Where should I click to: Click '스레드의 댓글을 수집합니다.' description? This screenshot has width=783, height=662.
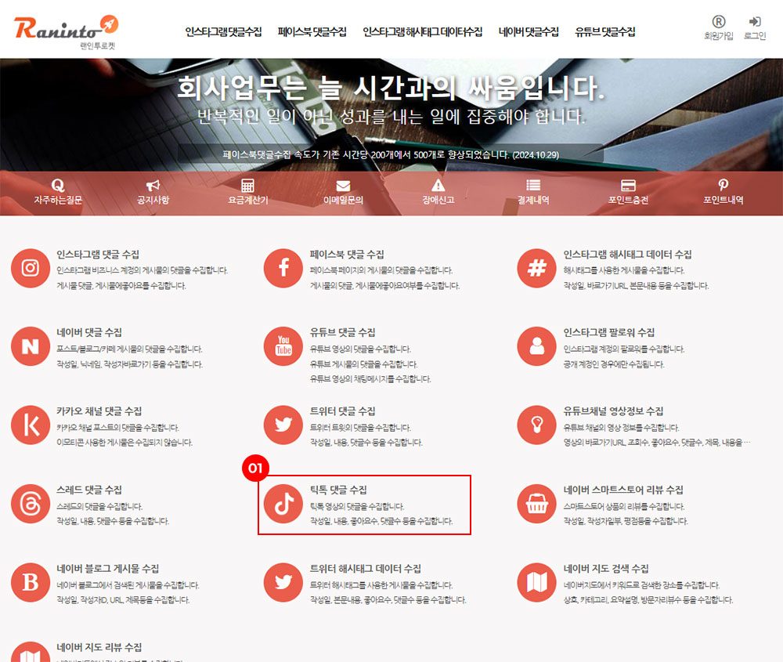click(99, 506)
